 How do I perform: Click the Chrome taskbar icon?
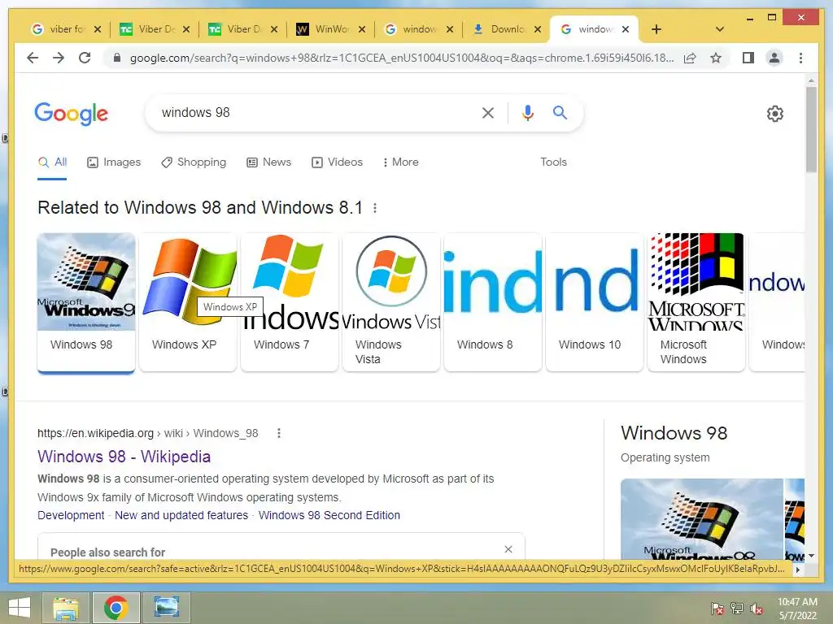coord(116,608)
